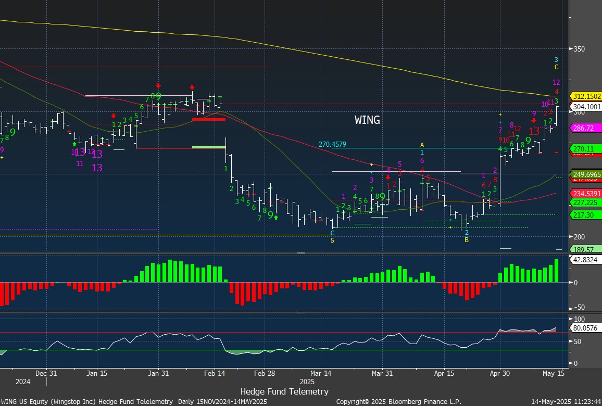The height and width of the screenshot is (406, 602).
Task: Click the green 189.57 price label
Action: pos(587,249)
